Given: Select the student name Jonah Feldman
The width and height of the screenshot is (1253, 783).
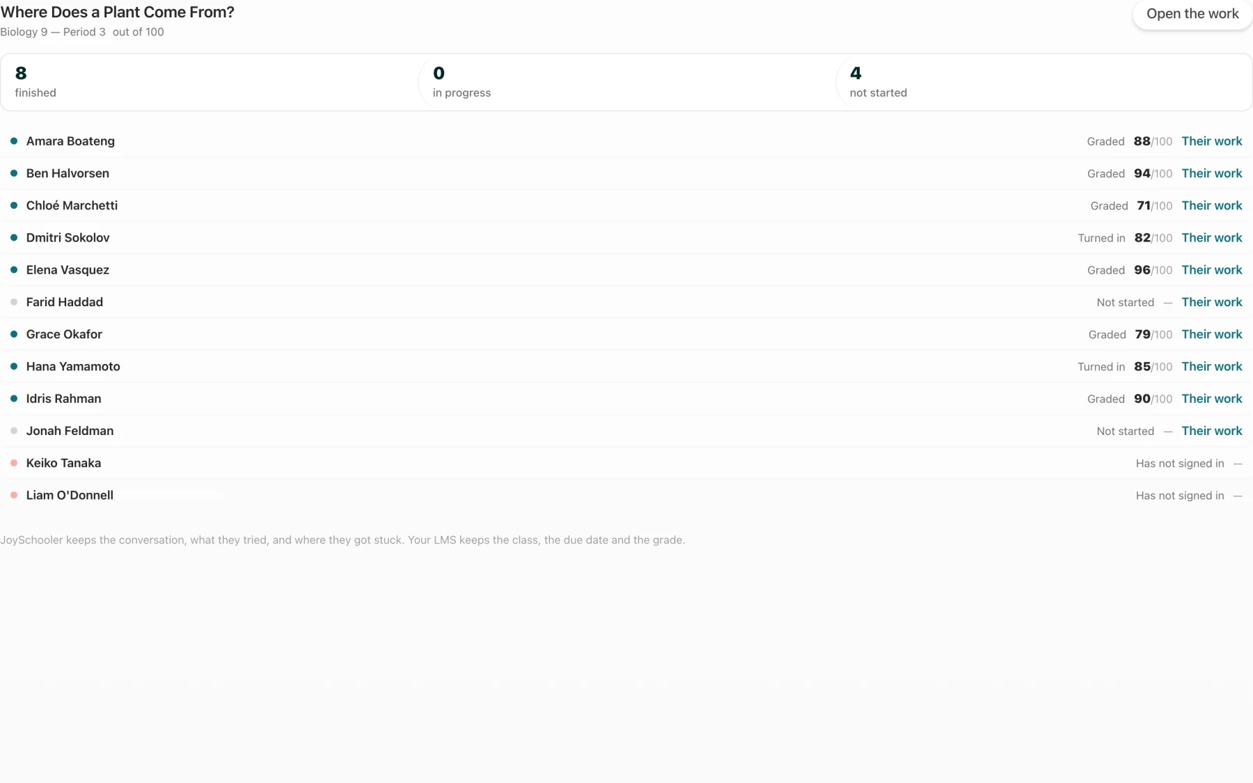Looking at the screenshot, I should (70, 431).
